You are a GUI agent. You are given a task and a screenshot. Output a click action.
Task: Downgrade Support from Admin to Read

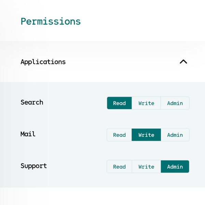point(119,166)
